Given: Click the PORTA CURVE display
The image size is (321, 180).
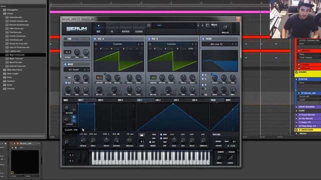Looking at the screenshot, I should tap(230, 158).
